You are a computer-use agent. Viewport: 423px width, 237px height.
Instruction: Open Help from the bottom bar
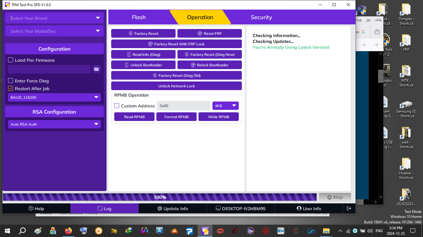click(x=36, y=208)
